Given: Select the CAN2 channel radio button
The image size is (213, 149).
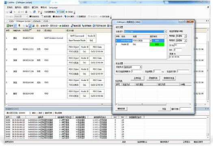Looking at the screenshot, I should (69, 12).
